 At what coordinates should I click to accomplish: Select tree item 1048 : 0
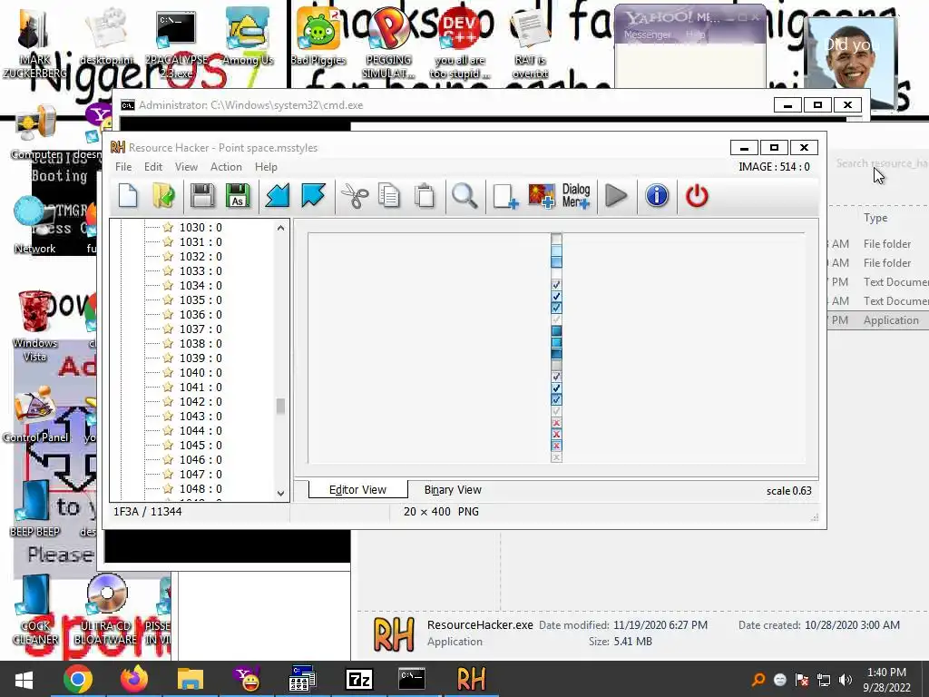[200, 488]
